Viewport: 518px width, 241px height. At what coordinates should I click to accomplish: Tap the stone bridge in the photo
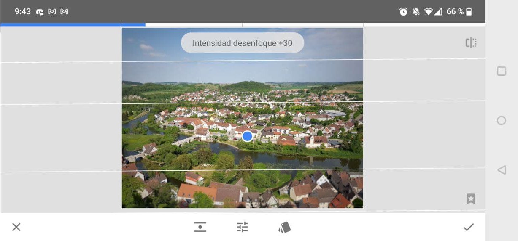pyautogui.click(x=183, y=141)
